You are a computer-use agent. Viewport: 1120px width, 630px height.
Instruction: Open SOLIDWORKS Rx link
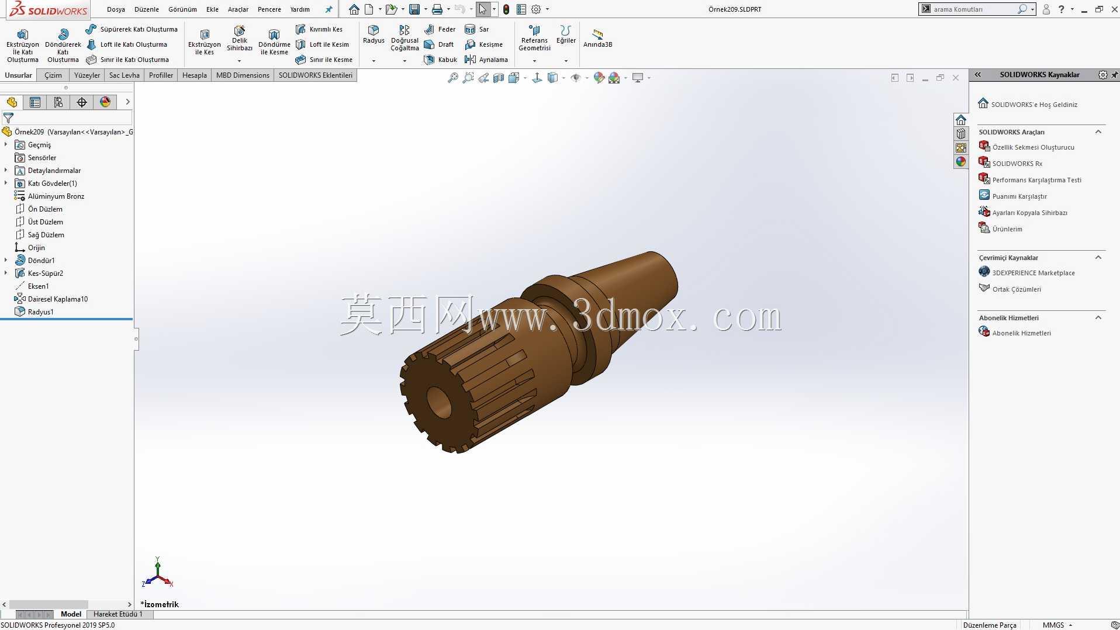click(1011, 163)
